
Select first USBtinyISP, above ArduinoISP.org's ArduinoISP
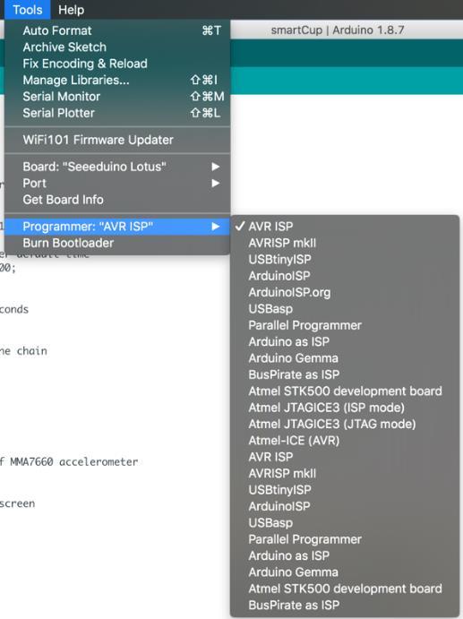tap(345, 260)
